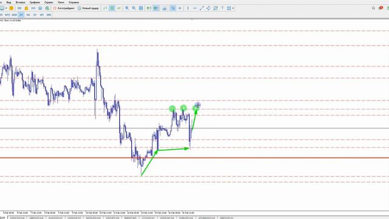Select the Crosshair tool
389x219 pixels.
180,8
